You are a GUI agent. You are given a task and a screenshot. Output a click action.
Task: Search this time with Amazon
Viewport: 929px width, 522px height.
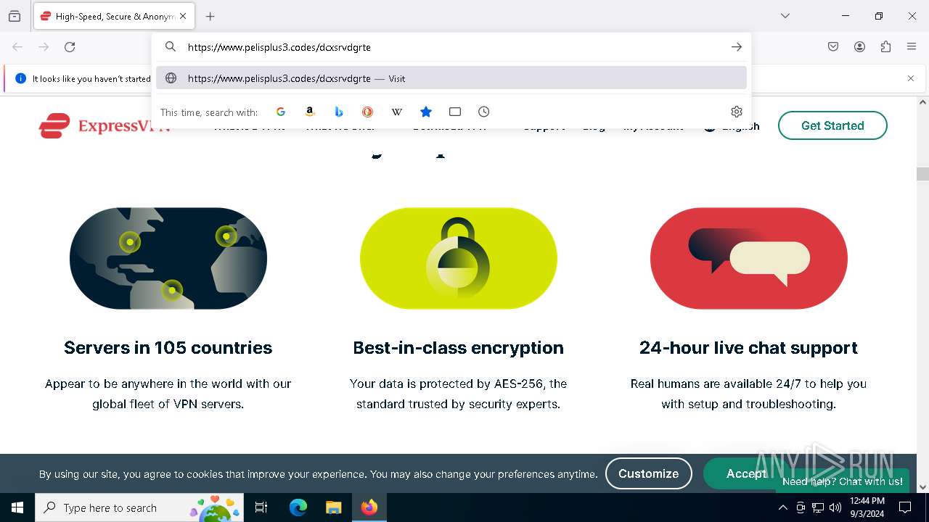coord(310,112)
